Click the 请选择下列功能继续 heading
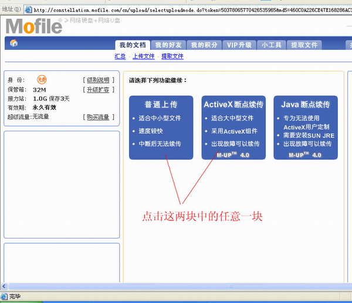352x303 pixels. [158, 80]
